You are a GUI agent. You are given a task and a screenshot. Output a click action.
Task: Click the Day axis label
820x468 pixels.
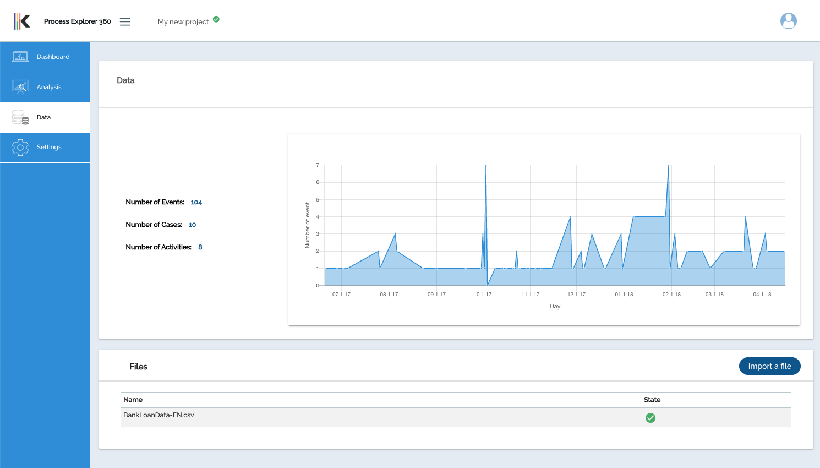click(x=555, y=306)
